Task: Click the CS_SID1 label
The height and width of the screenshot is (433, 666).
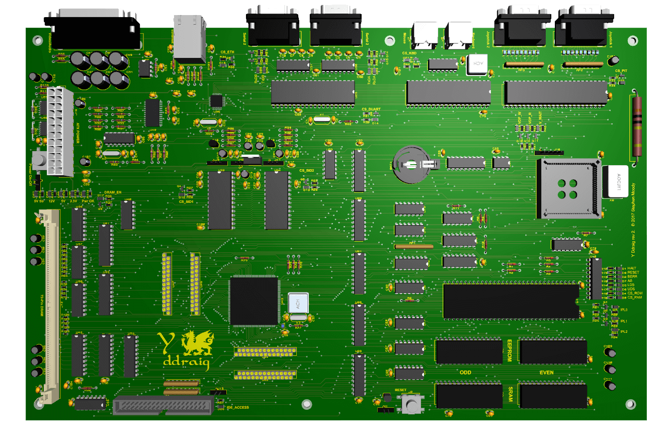Action: 186,202
